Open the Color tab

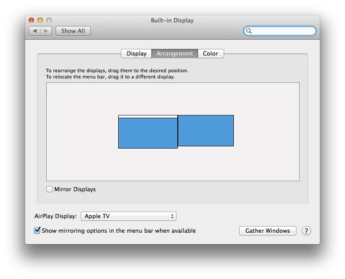[x=210, y=53]
